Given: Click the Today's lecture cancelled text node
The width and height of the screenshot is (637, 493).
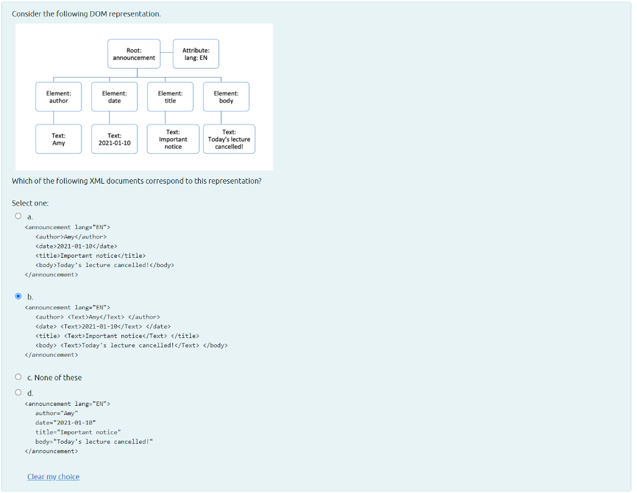Looking at the screenshot, I should pos(229,138).
